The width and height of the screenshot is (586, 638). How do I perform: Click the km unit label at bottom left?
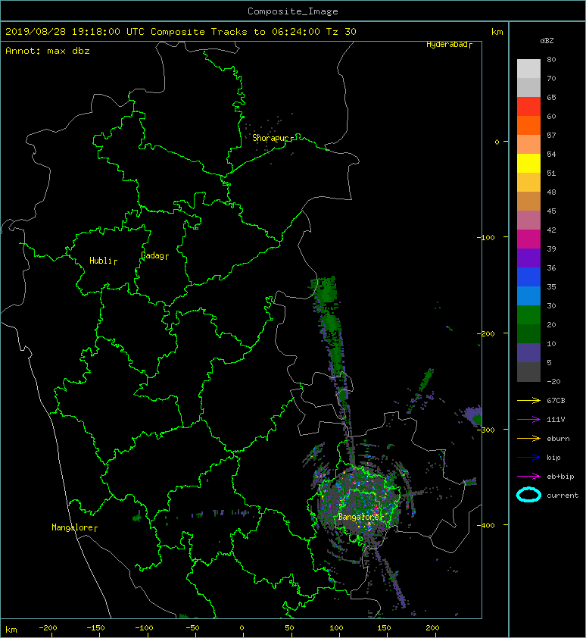point(11,630)
